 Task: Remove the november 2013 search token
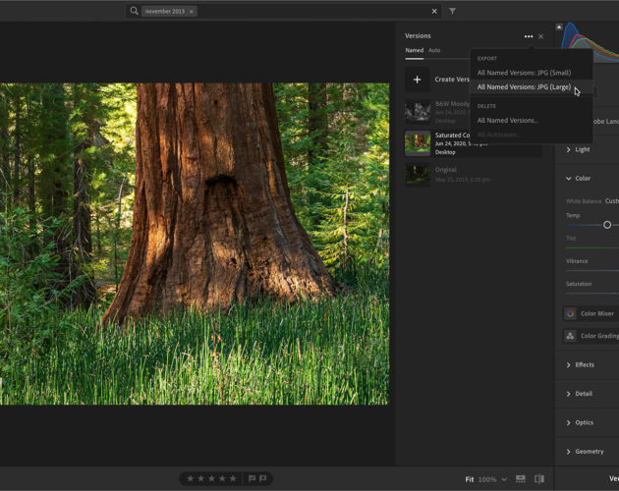[192, 12]
